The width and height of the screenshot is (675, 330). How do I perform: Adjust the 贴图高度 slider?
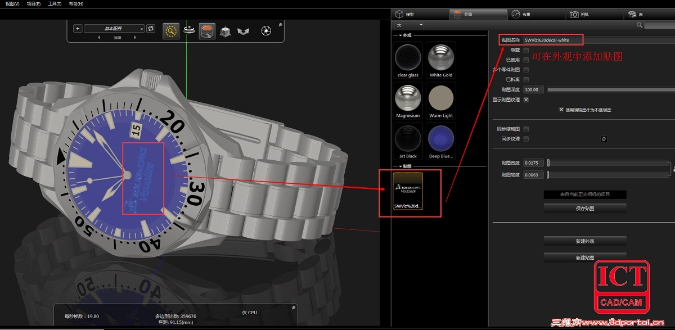click(x=609, y=175)
